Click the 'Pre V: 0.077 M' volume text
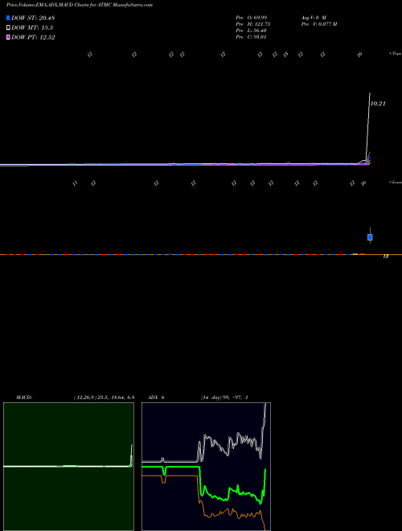This screenshot has width=402, height=531. point(318,24)
